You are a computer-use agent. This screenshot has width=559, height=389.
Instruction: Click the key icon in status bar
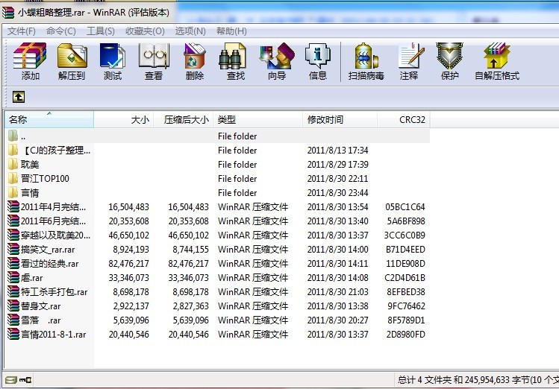25,380
